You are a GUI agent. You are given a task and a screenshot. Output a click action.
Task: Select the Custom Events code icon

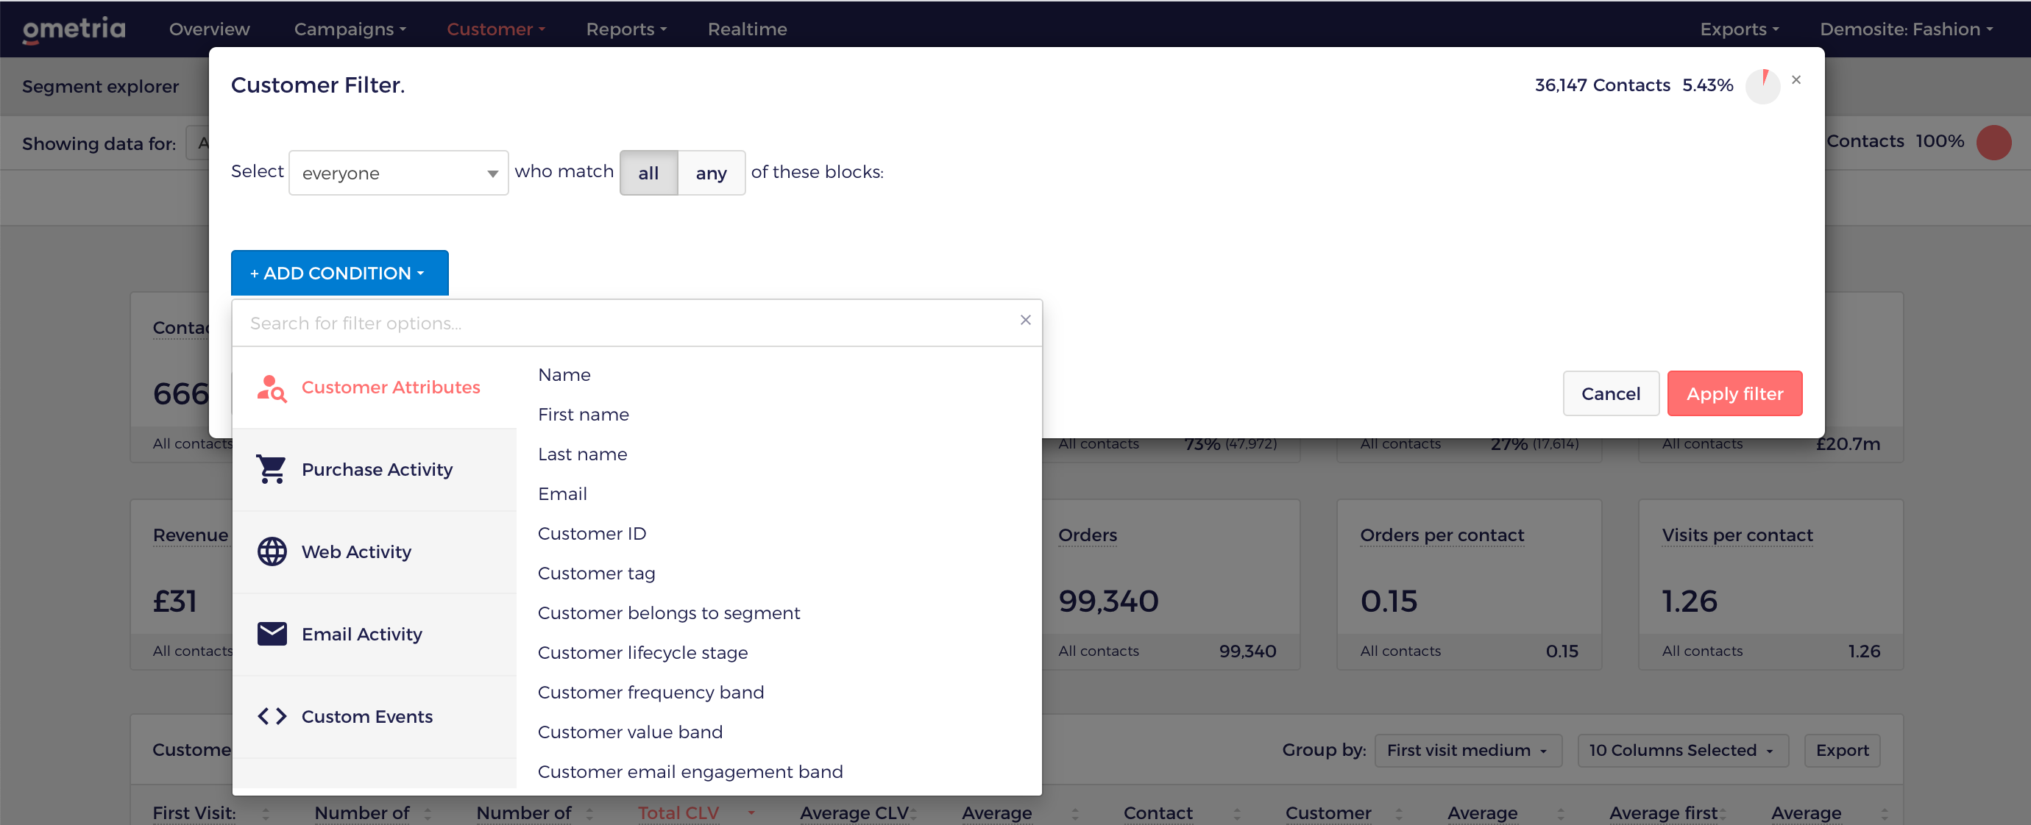(x=272, y=716)
